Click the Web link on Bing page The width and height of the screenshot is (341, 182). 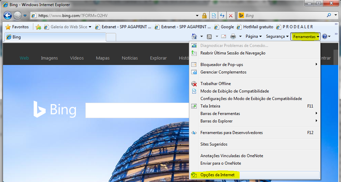(x=24, y=58)
